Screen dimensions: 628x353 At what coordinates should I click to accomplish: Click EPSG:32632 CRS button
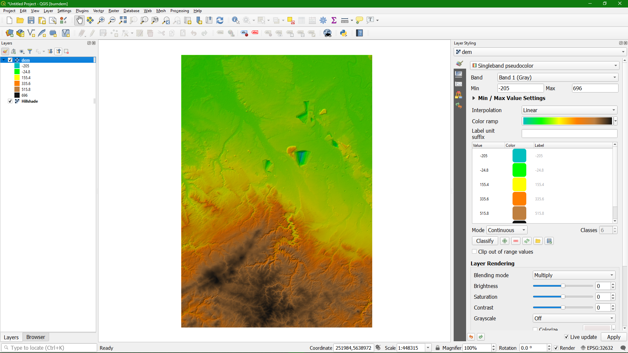click(x=597, y=348)
